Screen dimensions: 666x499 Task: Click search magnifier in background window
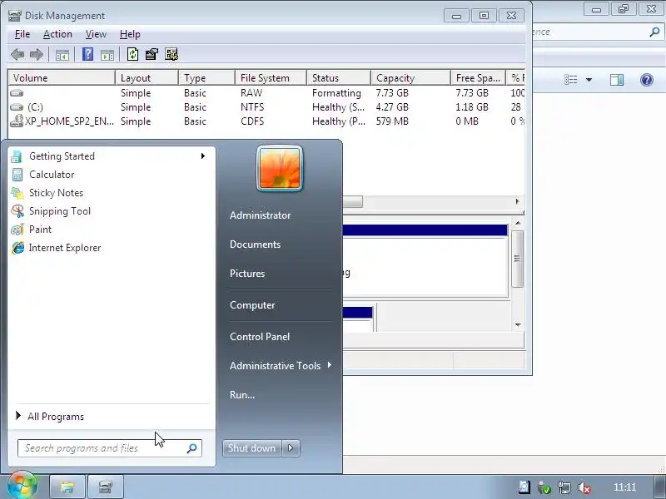tap(654, 32)
